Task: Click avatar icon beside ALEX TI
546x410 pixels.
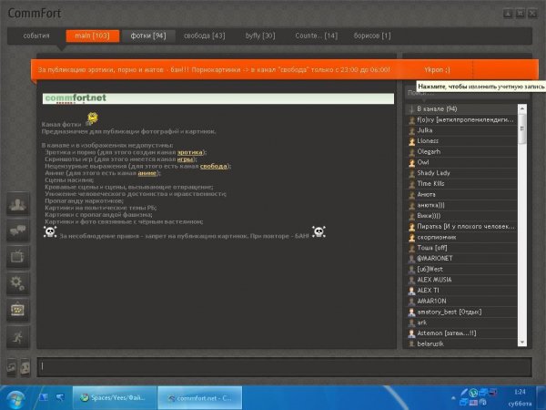Action: point(411,291)
